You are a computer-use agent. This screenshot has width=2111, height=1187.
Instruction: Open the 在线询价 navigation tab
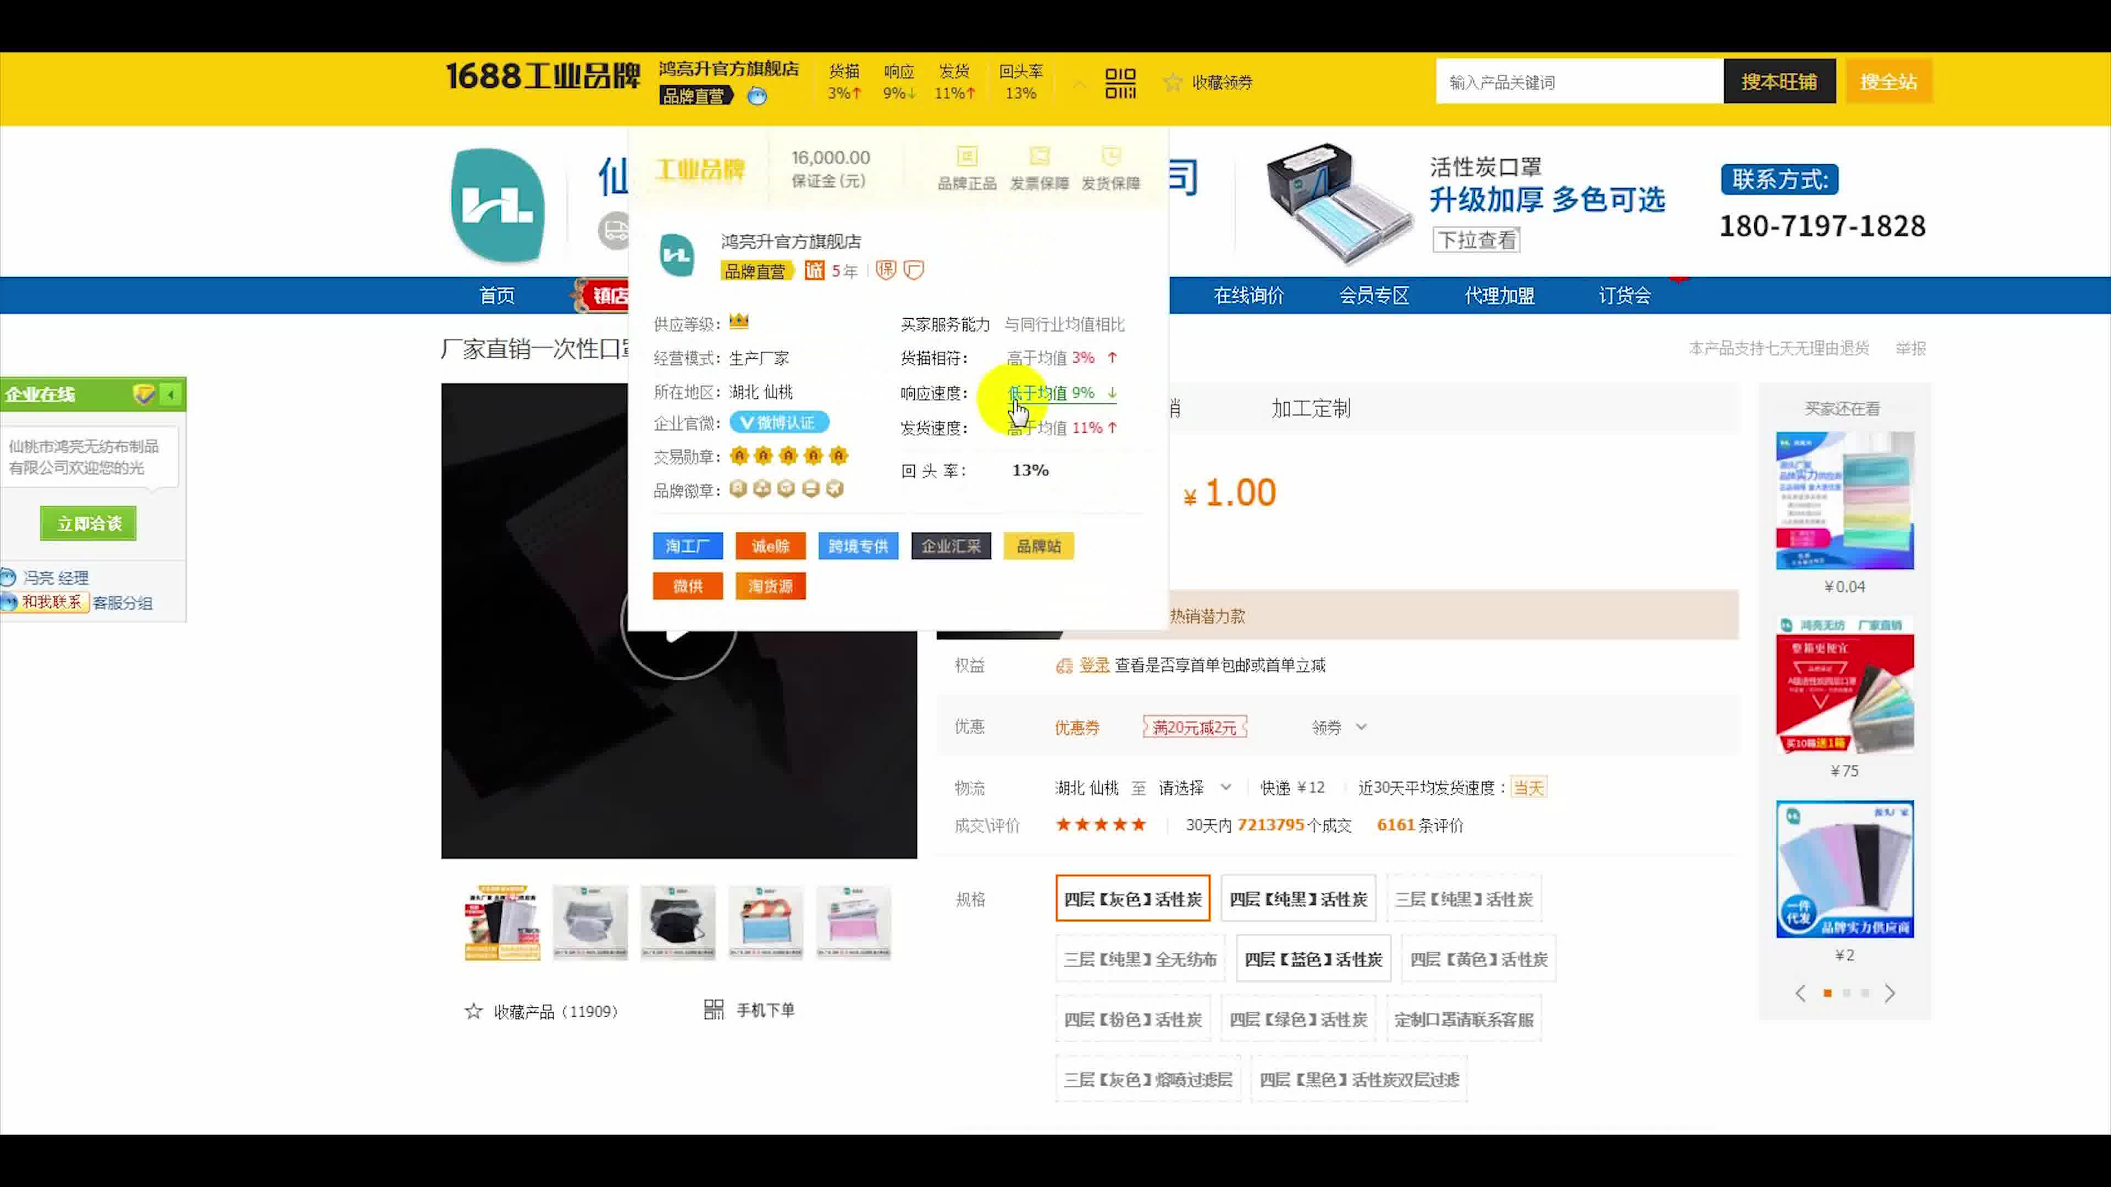(x=1248, y=296)
